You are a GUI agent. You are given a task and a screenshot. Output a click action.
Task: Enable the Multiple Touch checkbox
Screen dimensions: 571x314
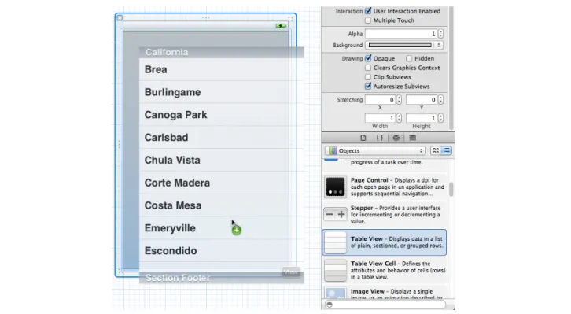tap(368, 20)
